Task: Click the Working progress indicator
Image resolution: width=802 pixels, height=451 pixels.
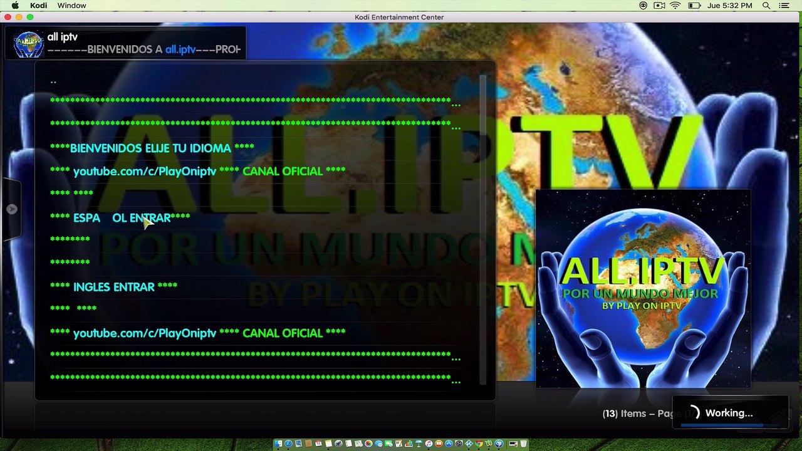Action: click(730, 413)
